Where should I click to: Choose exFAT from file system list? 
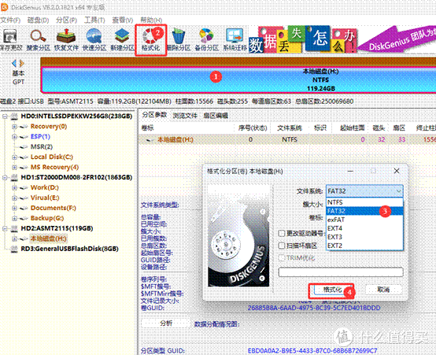(x=364, y=220)
